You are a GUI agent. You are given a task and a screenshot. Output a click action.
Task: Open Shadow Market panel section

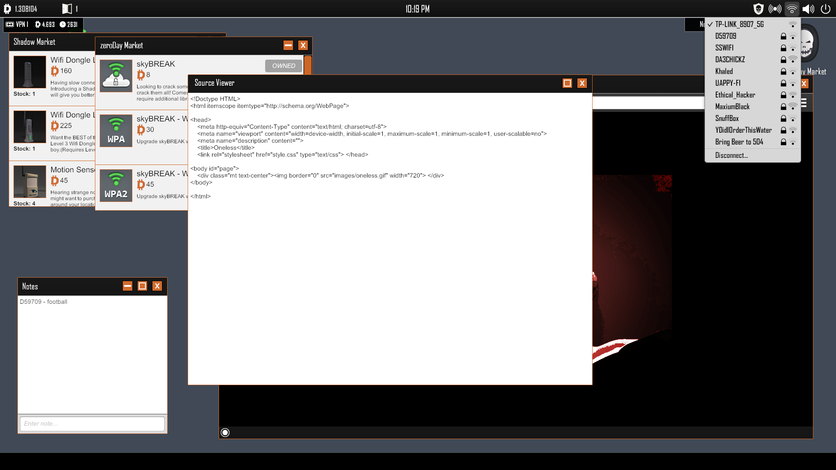tap(33, 41)
